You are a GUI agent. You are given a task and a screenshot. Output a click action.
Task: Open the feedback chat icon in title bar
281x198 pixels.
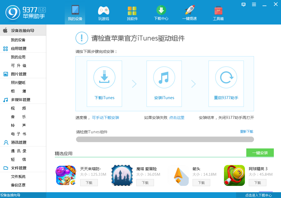click(243, 4)
